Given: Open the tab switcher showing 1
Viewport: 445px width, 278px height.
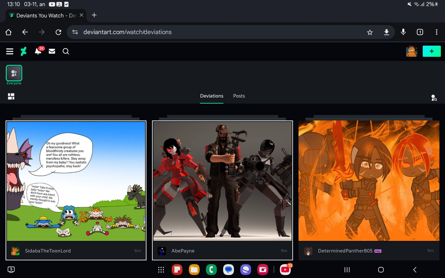Looking at the screenshot, I should [420, 32].
